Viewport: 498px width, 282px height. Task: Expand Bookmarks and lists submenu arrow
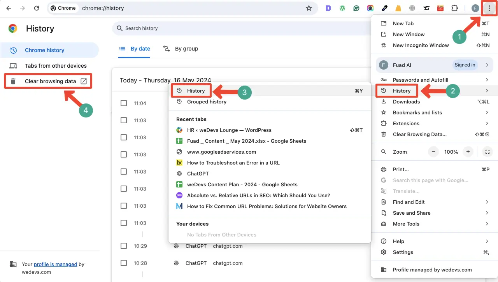(487, 112)
